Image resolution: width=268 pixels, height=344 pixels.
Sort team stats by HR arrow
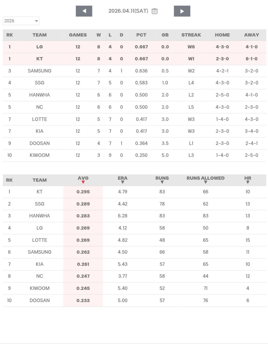[248, 182]
